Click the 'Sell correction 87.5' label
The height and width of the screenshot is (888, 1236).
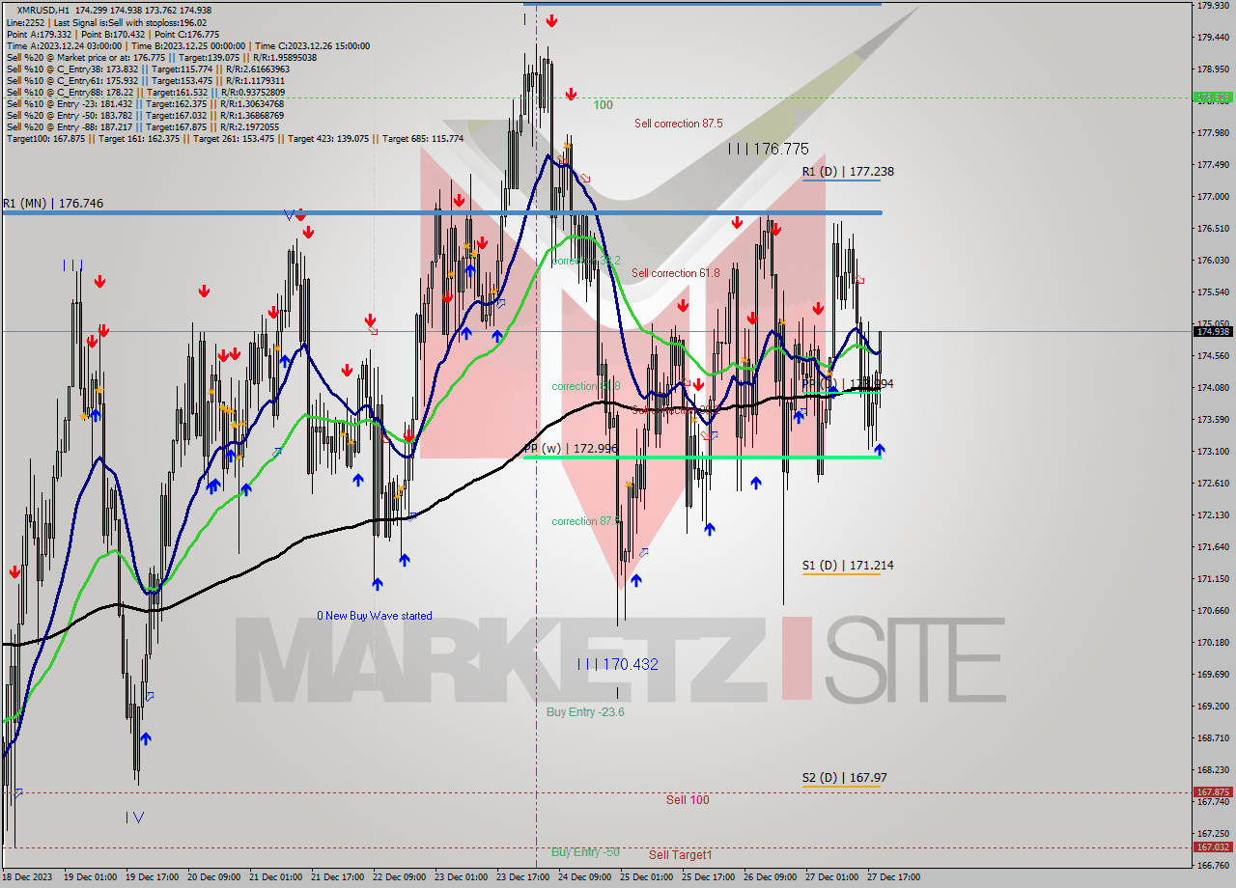[678, 124]
